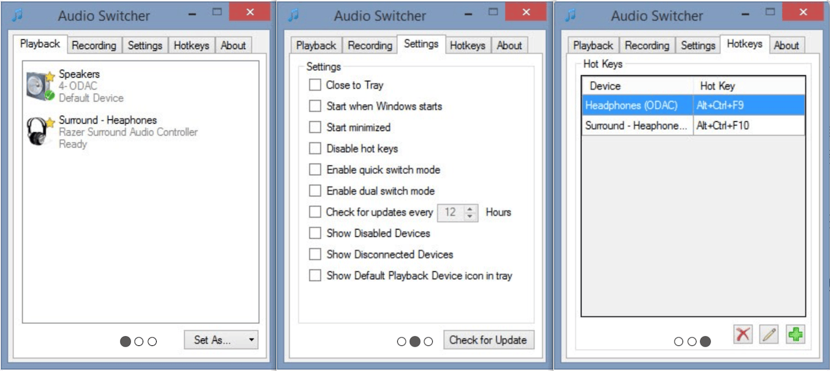The image size is (830, 371).
Task: Close the Hotkeys Audio Switcher window
Action: [803, 12]
